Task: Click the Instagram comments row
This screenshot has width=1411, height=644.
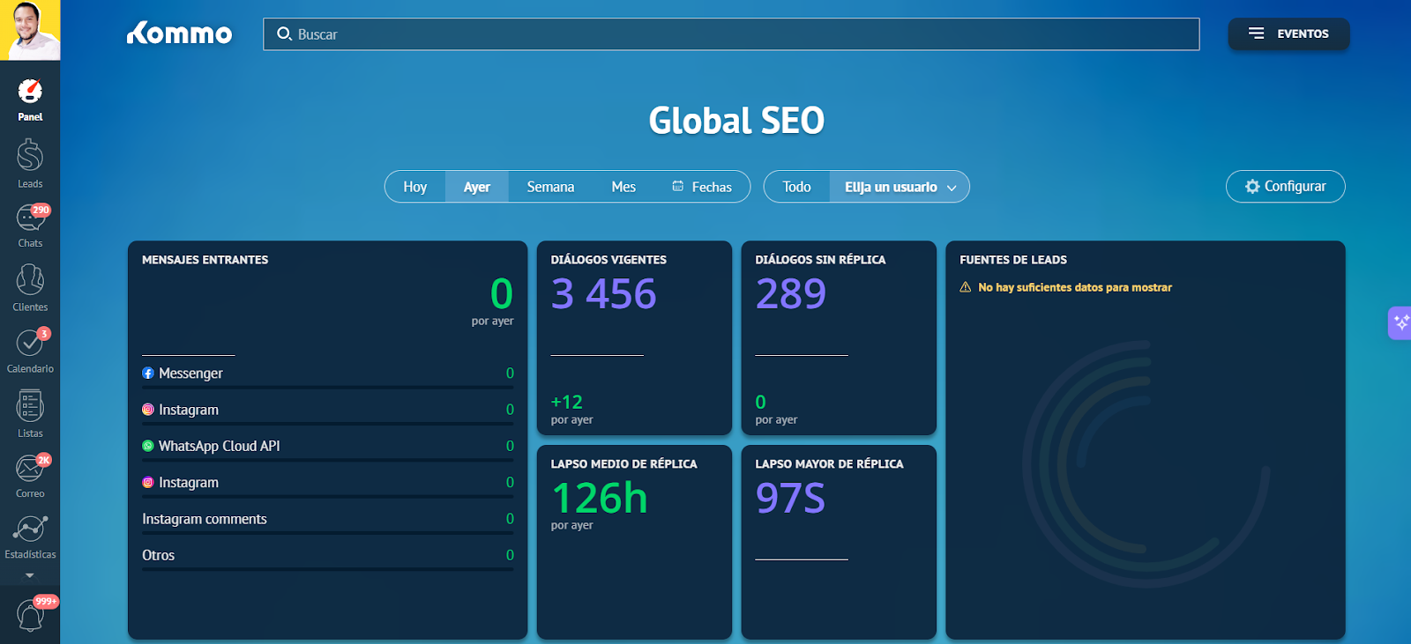Action: click(x=328, y=519)
